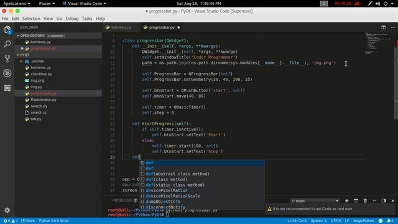Maximize the panel with up arrow
This screenshot has width=398, height=224.
click(374, 200)
